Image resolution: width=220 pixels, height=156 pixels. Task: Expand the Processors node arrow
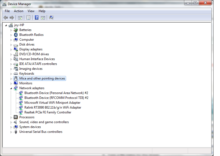point(11,117)
